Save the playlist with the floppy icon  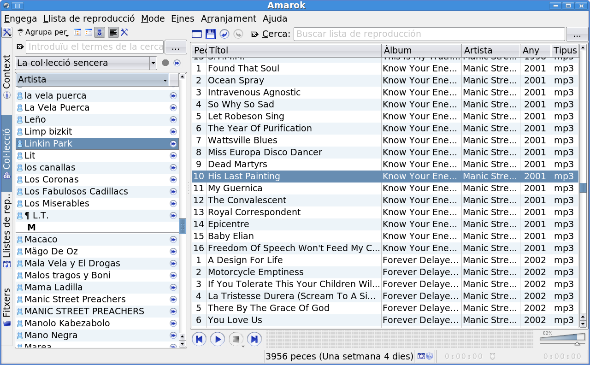pos(211,34)
